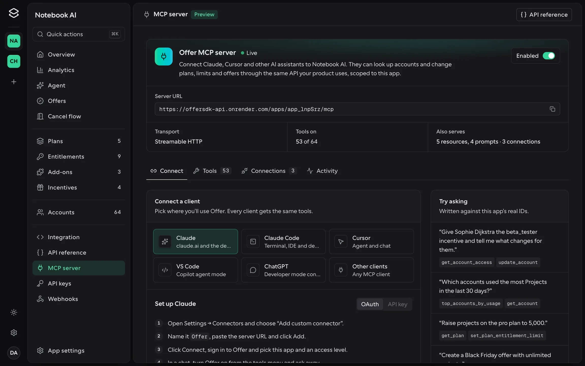585x366 pixels.
Task: Switch to the Tools tab
Action: pos(212,171)
